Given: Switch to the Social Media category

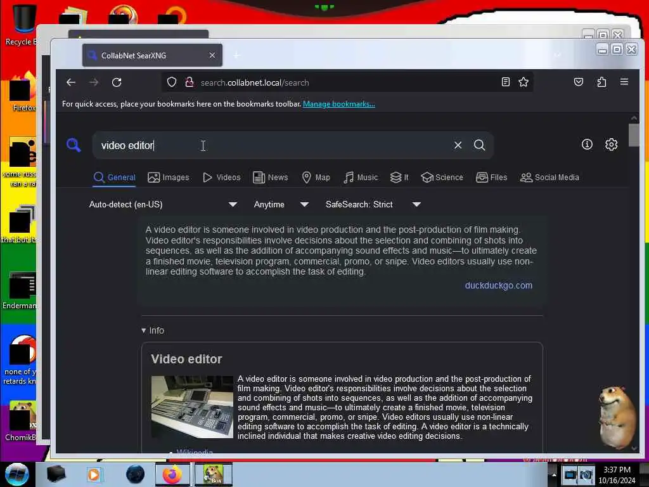Looking at the screenshot, I should click(x=549, y=178).
